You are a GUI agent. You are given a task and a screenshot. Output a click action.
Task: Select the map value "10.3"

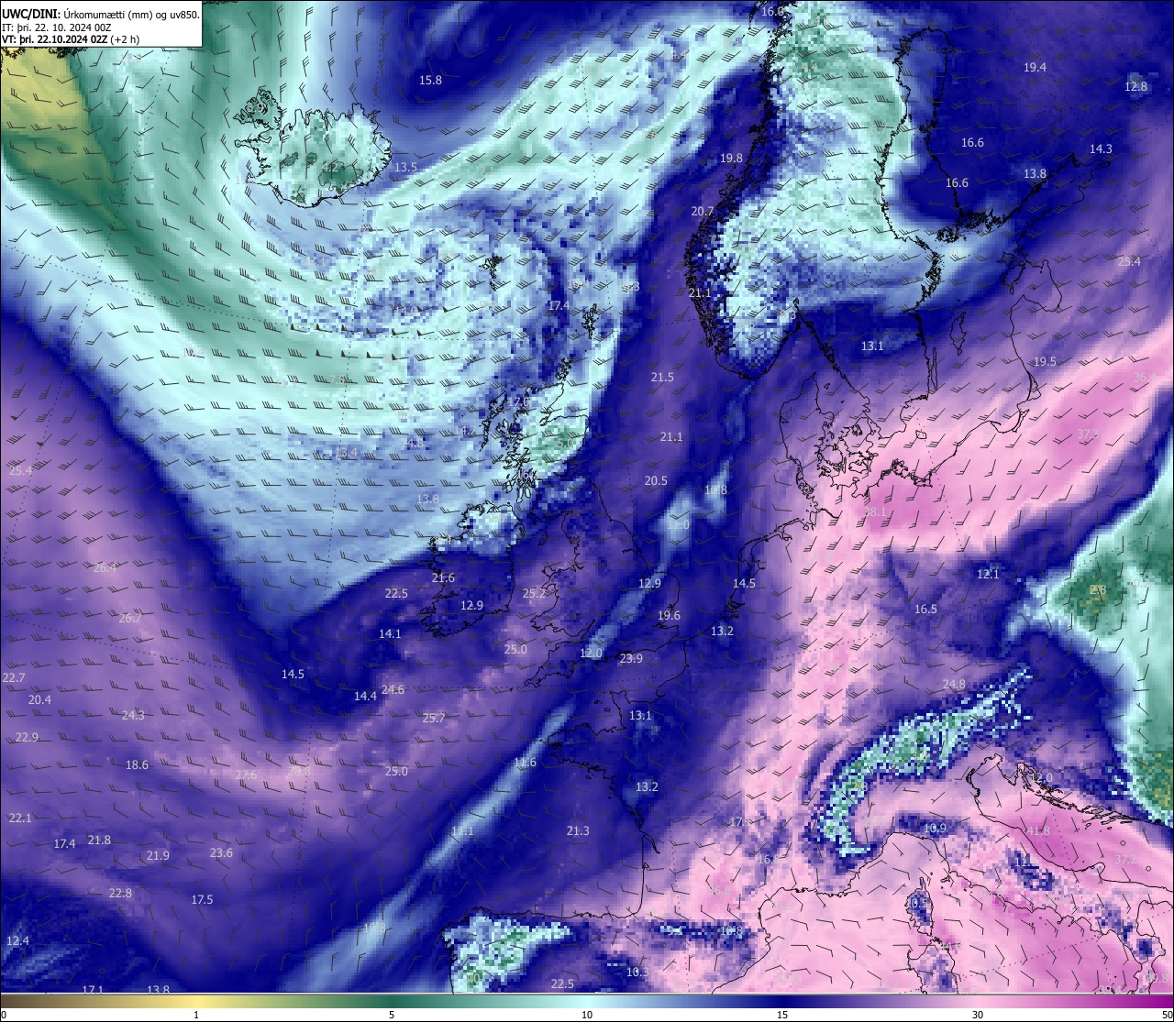(x=637, y=972)
